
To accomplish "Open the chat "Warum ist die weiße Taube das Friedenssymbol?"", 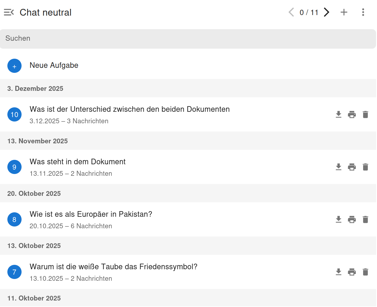I will pos(113,267).
